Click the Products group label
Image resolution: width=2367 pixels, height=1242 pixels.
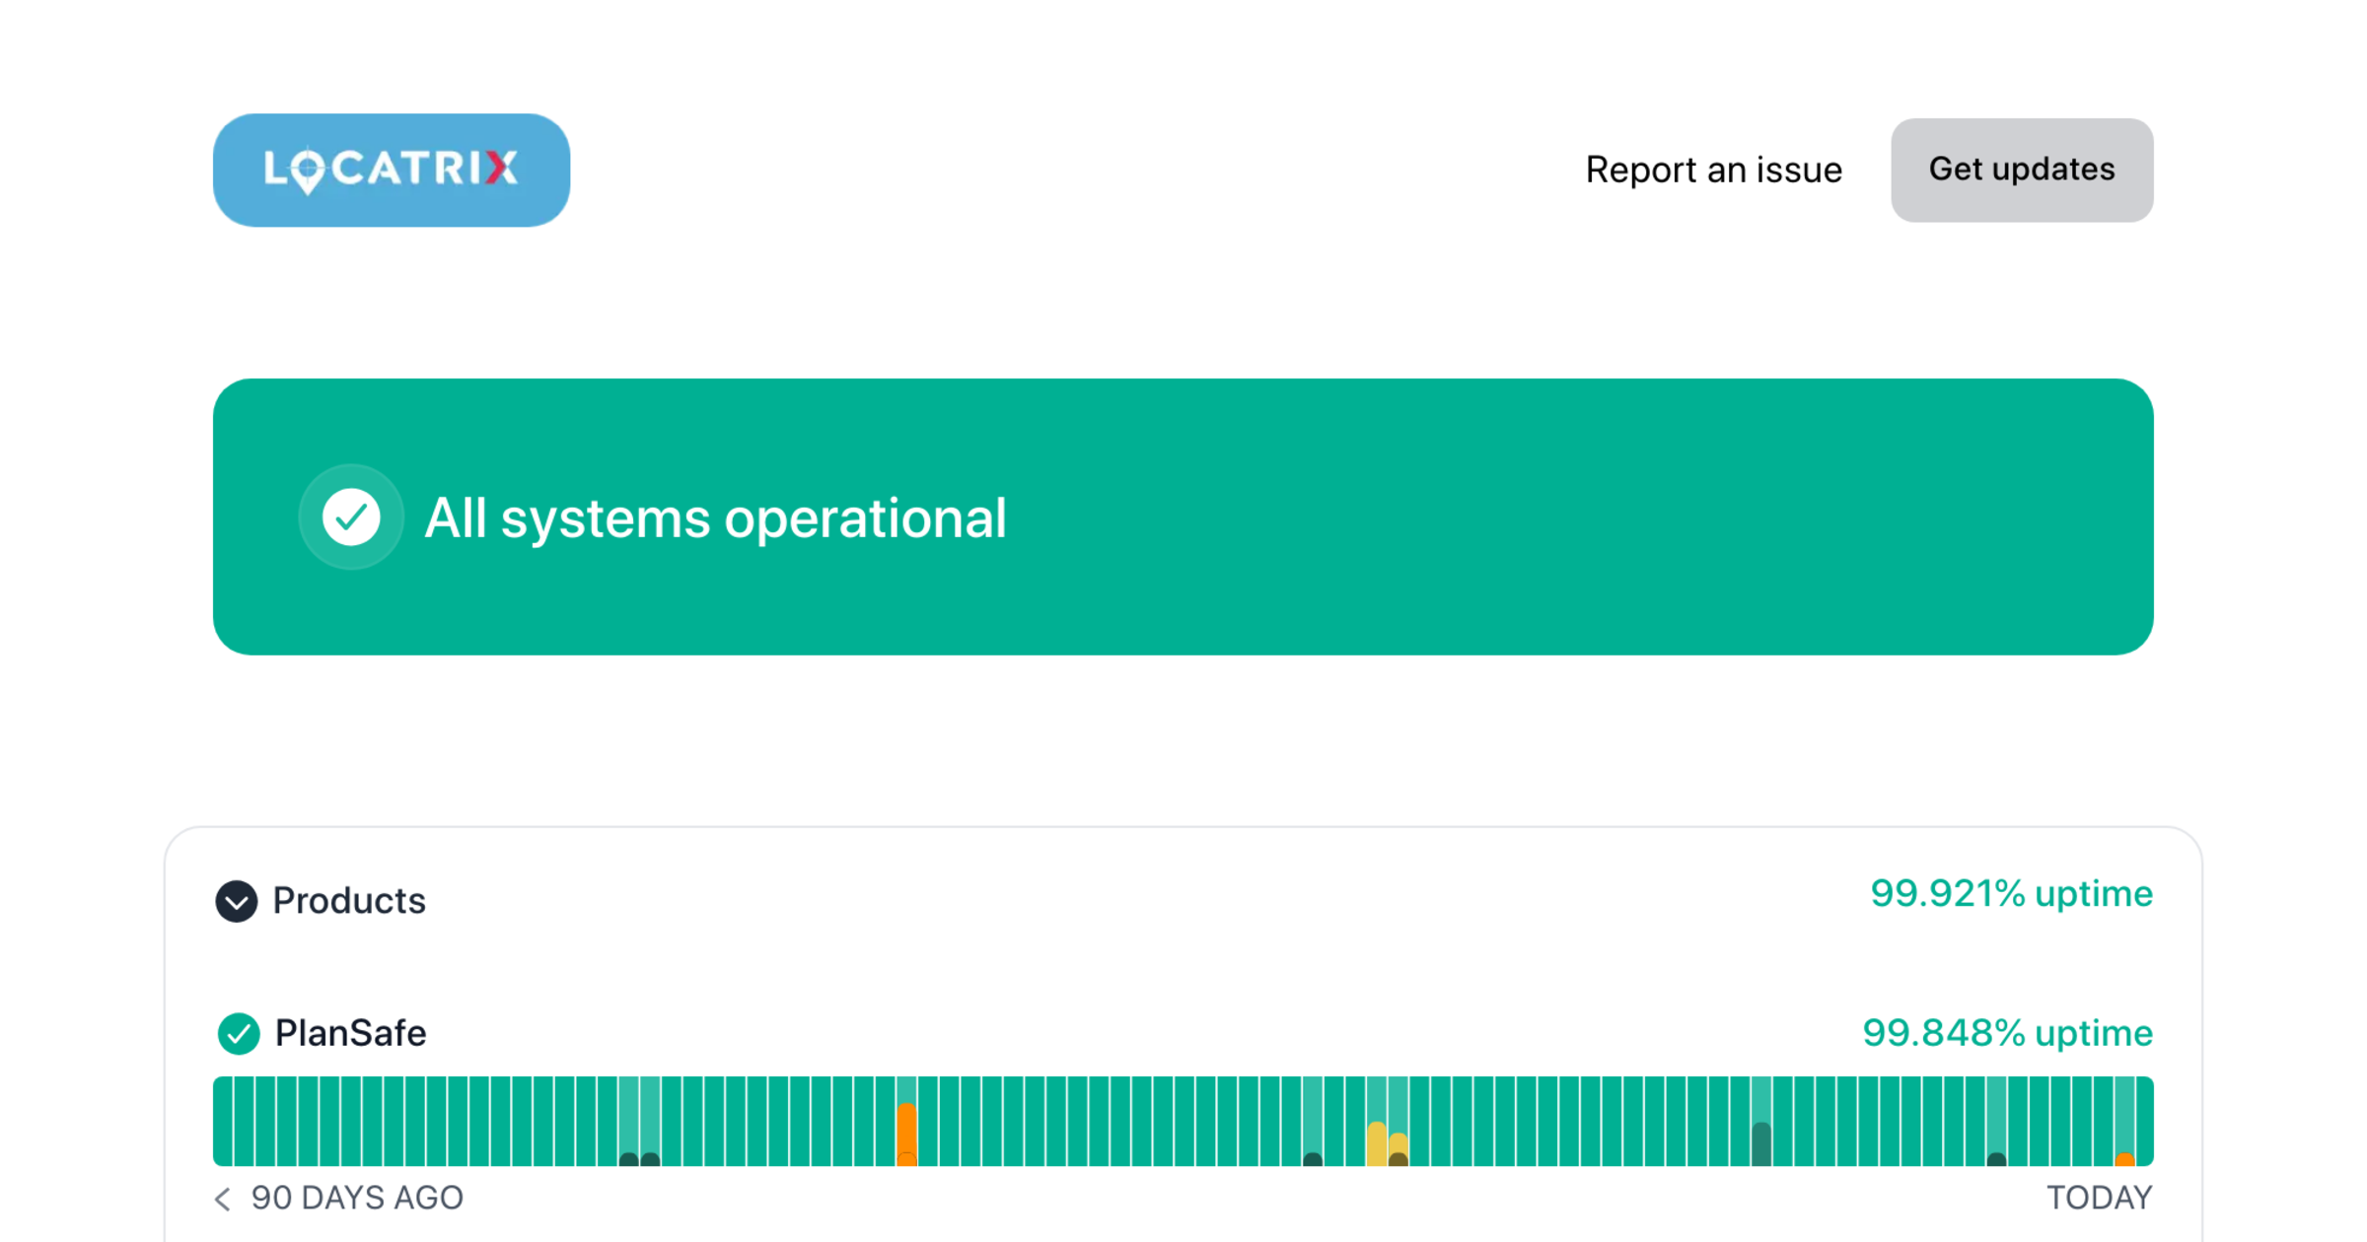click(x=348, y=901)
